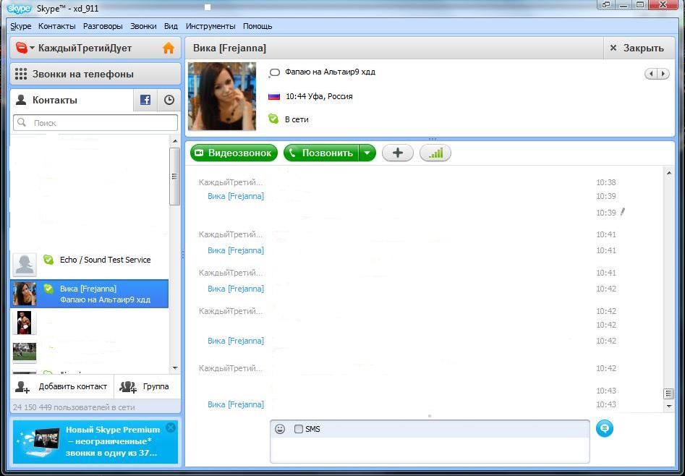Open the home screen via orange house icon
This screenshot has height=476, width=685.
(169, 48)
